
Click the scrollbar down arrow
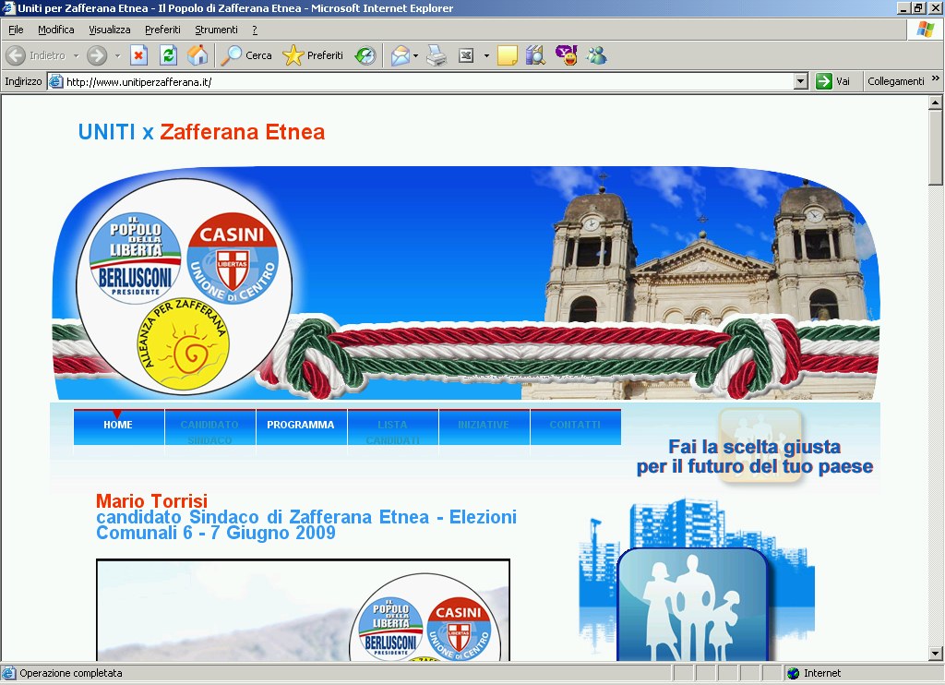click(x=935, y=653)
